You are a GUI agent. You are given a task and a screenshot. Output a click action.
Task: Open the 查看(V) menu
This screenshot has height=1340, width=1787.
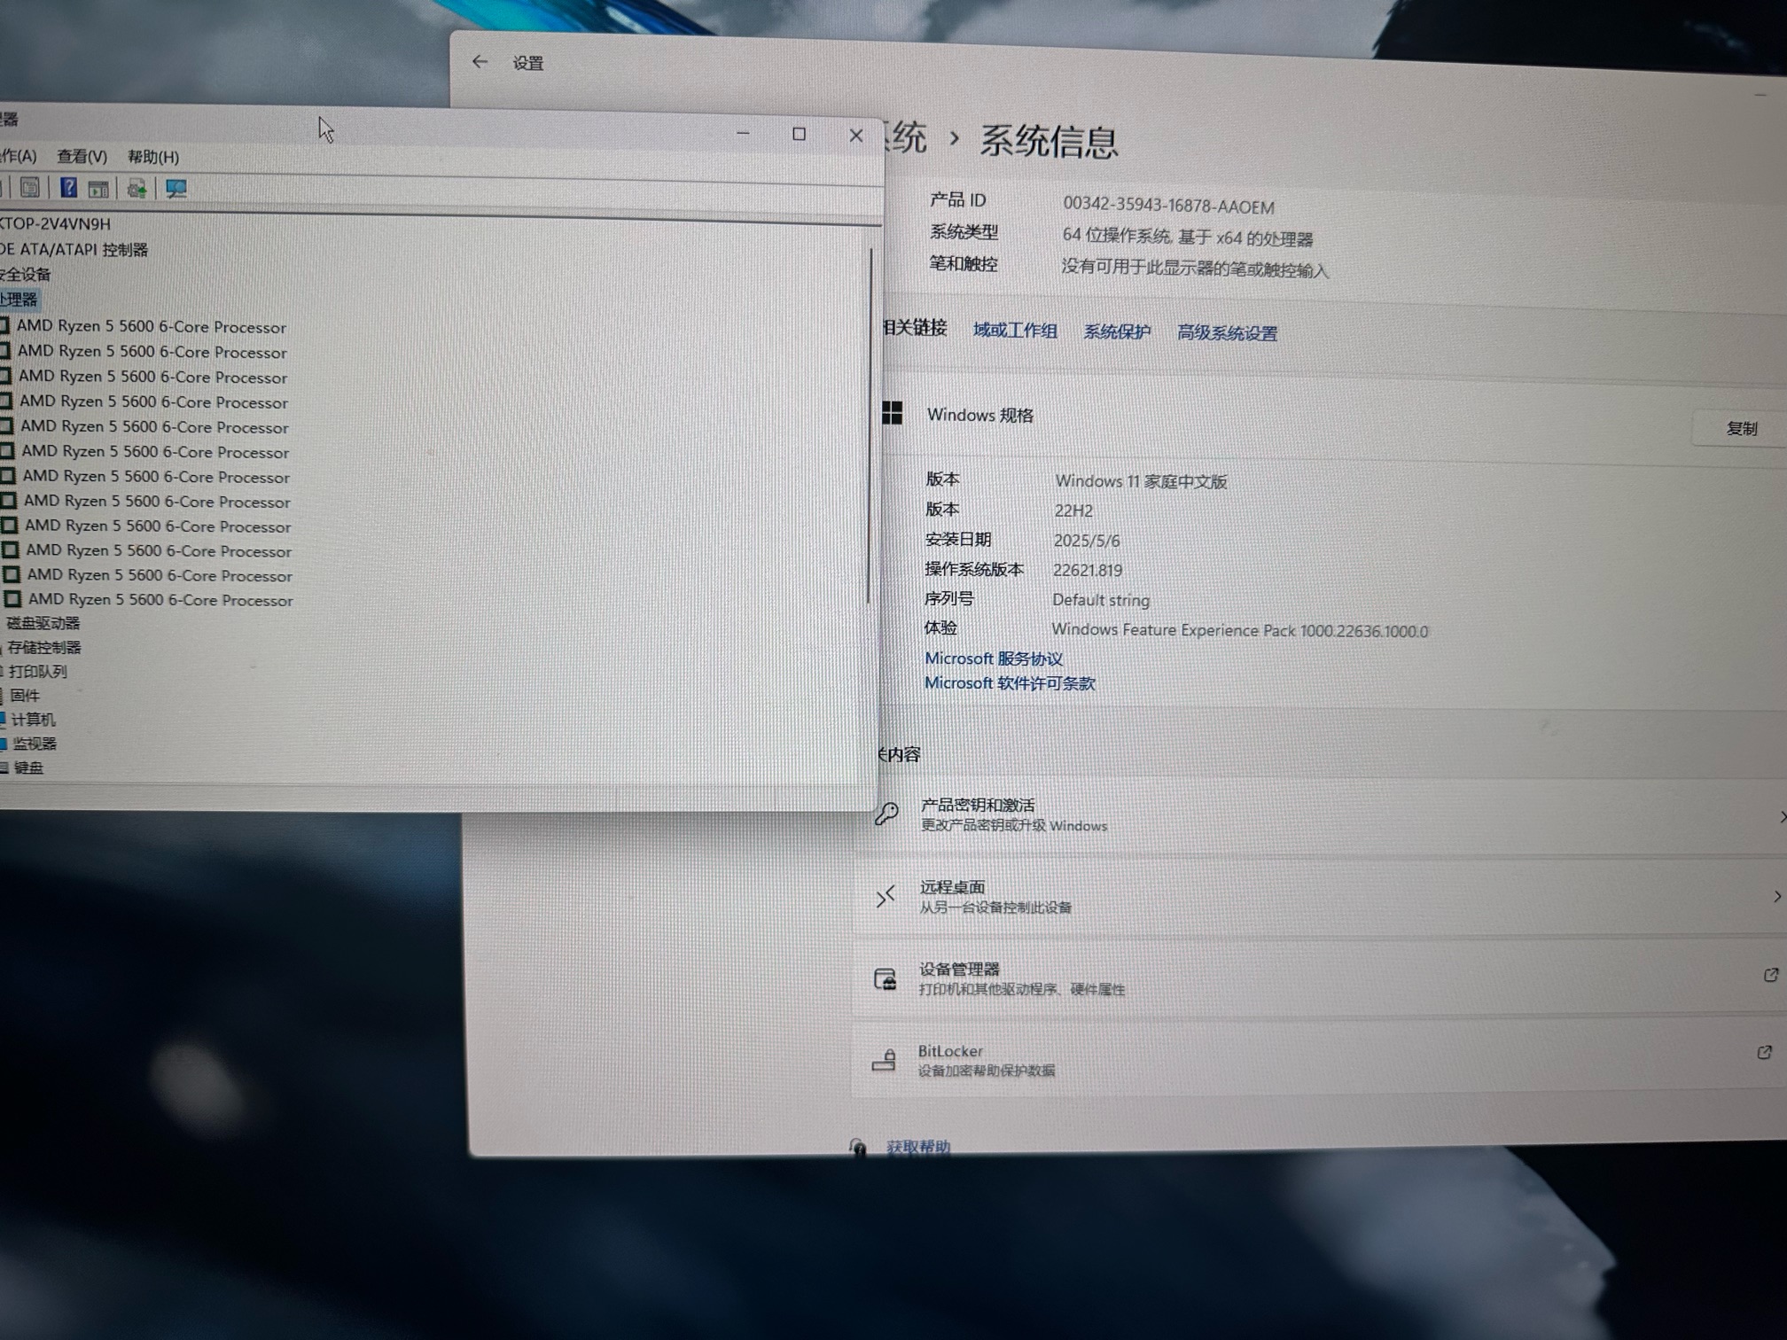(82, 157)
